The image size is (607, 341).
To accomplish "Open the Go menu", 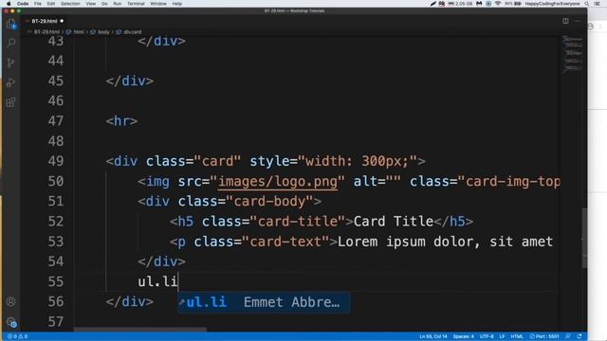I will [x=104, y=4].
